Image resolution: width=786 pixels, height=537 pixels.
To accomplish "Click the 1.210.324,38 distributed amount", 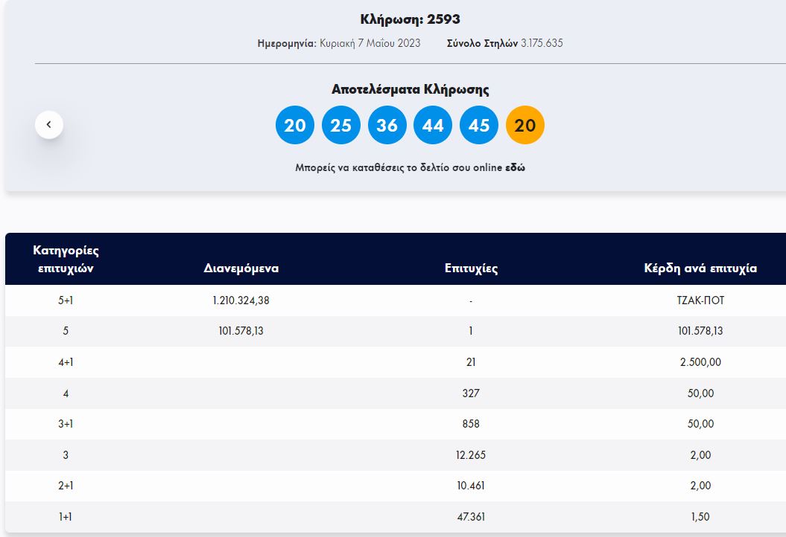I will (x=241, y=300).
